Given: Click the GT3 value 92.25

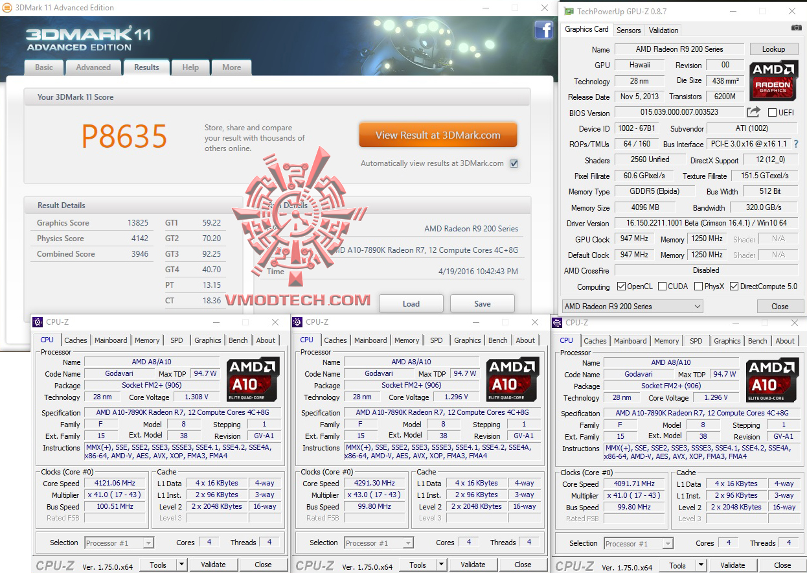Looking at the screenshot, I should click(x=212, y=254).
